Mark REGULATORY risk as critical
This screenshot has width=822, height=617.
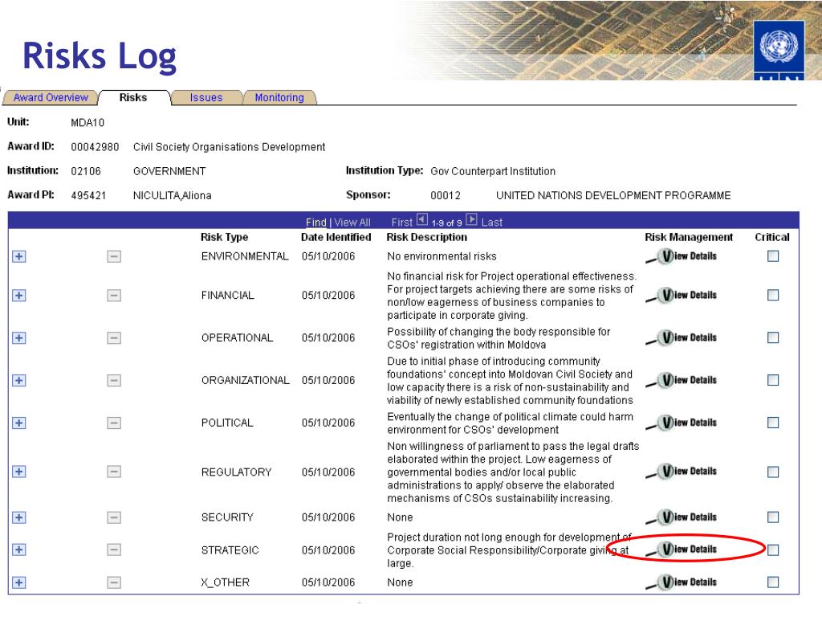click(x=773, y=472)
